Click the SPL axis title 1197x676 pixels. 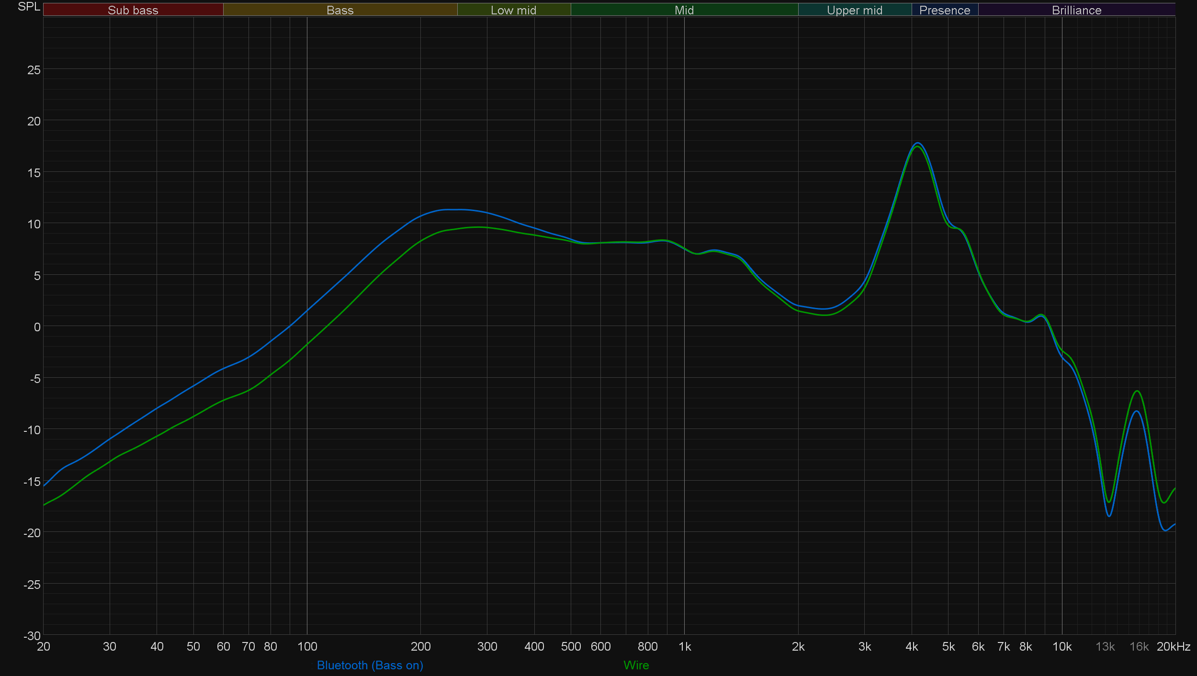29,7
